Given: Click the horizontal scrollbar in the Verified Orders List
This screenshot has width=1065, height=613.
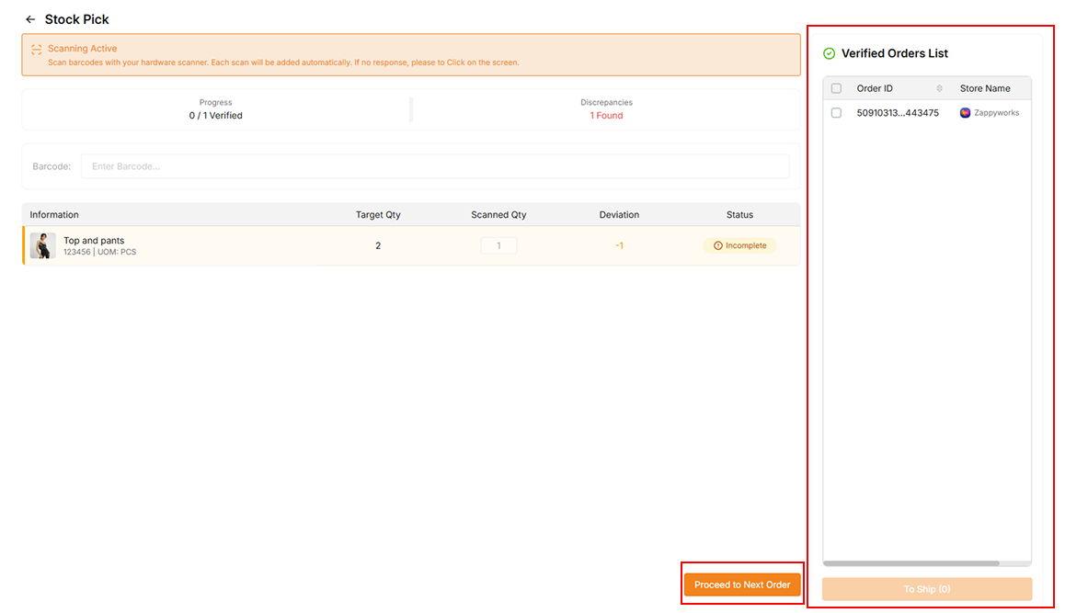Looking at the screenshot, I should pyautogui.click(x=910, y=563).
